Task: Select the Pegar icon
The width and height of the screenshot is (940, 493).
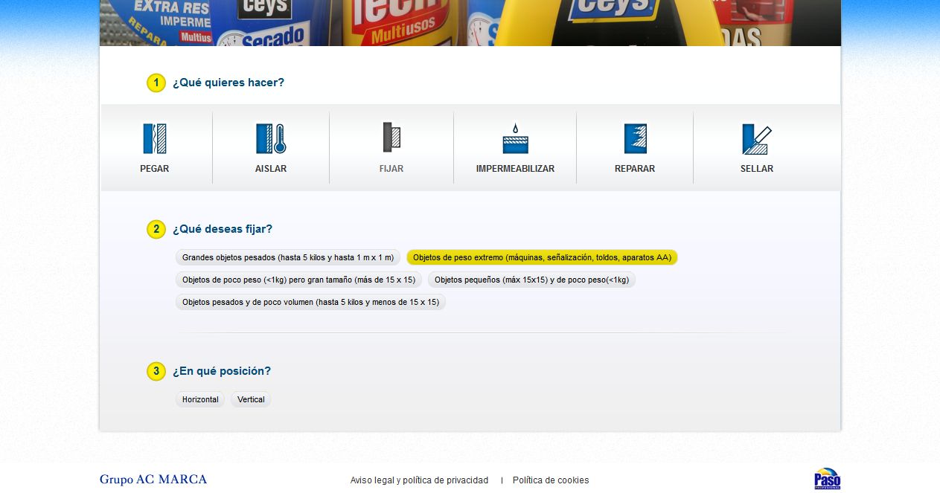Action: (155, 139)
